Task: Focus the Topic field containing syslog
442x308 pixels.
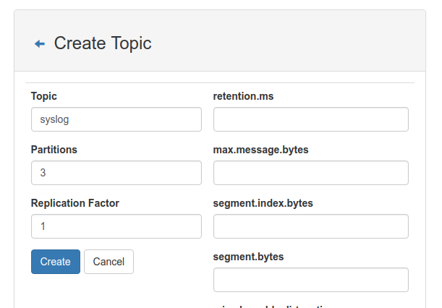Action: (116, 119)
